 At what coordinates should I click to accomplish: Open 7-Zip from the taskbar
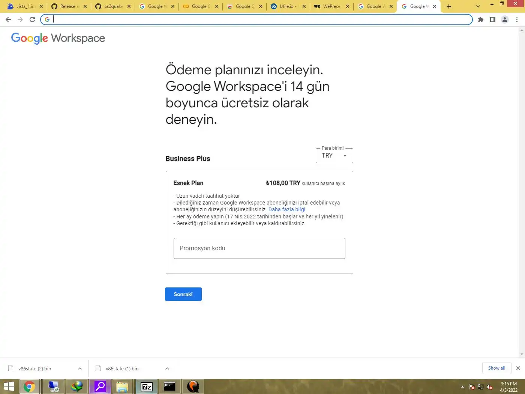click(x=147, y=386)
